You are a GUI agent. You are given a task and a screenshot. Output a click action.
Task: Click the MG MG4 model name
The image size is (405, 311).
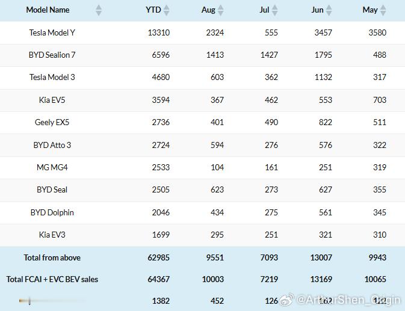coord(52,167)
